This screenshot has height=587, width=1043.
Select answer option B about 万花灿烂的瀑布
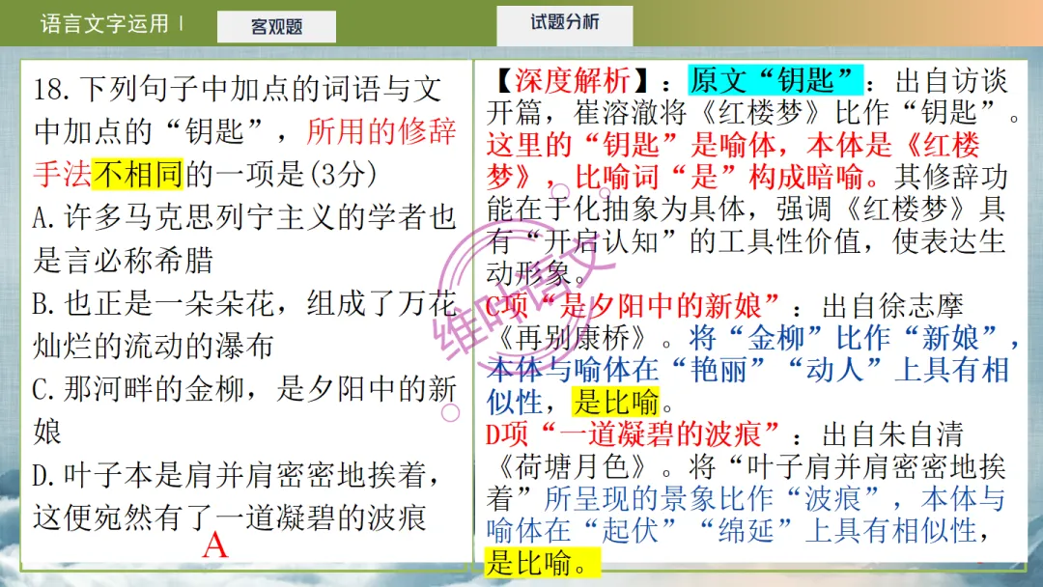(x=232, y=318)
